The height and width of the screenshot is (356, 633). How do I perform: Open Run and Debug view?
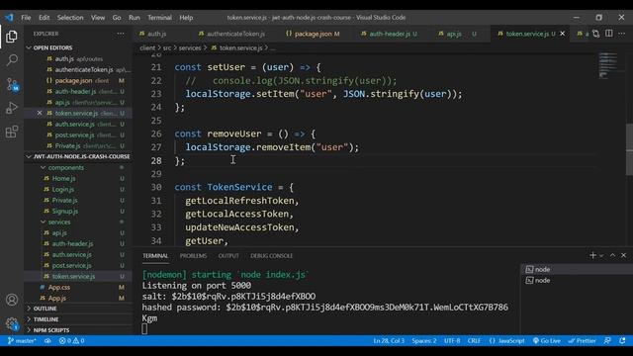point(12,108)
